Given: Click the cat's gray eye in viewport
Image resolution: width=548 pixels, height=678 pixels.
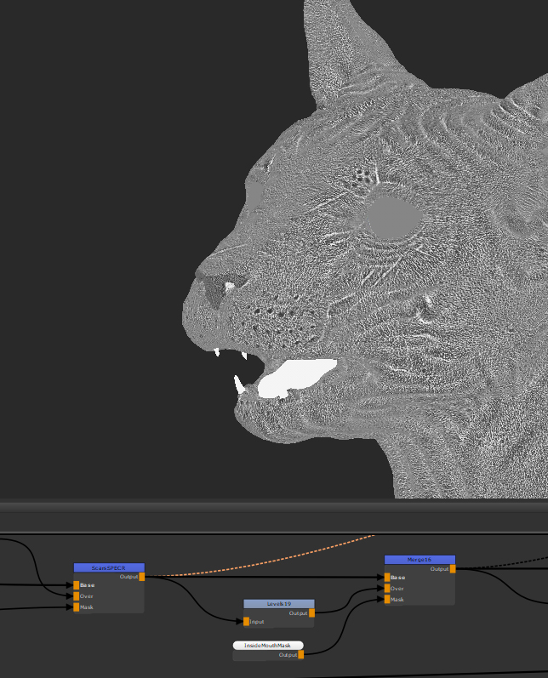Looking at the screenshot, I should pos(395,216).
